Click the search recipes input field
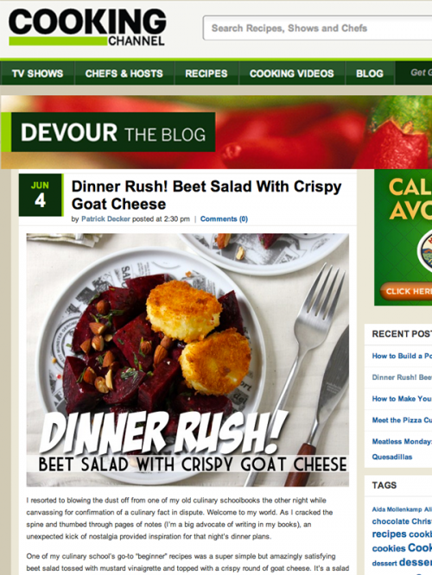This screenshot has width=432, height=575. click(317, 28)
